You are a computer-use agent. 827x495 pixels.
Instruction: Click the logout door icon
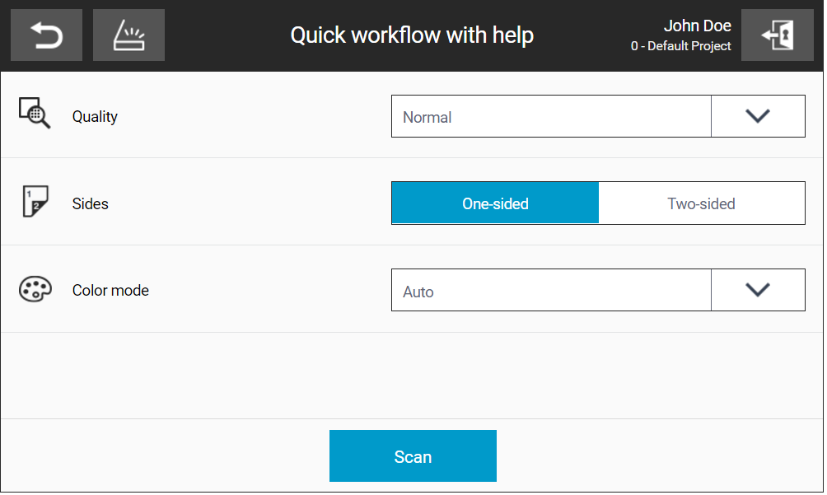pyautogui.click(x=777, y=35)
